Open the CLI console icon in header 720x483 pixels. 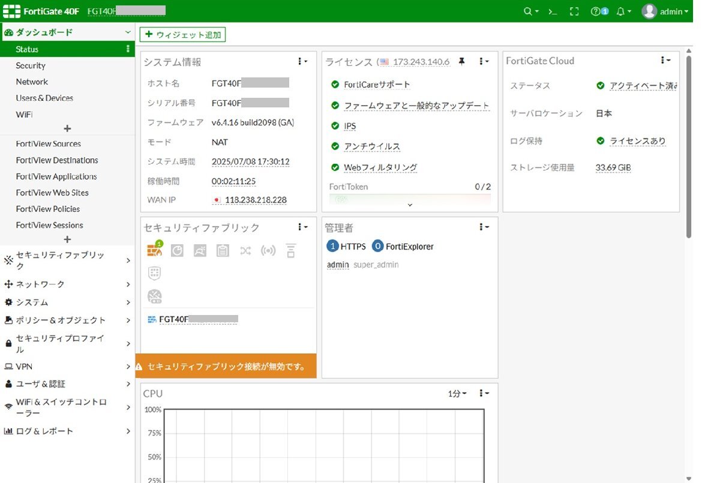pyautogui.click(x=553, y=11)
